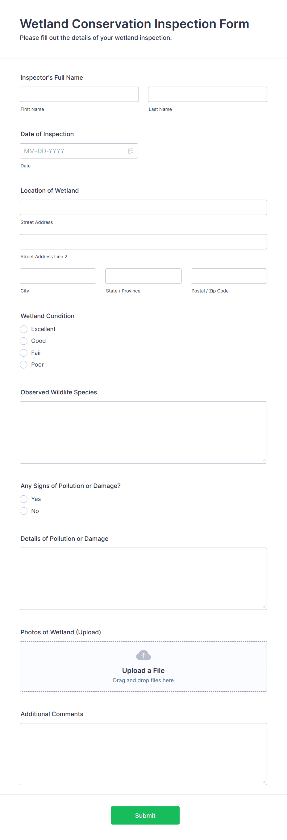This screenshot has width=287, height=840.
Task: Focus the Last Name field
Action: (x=207, y=94)
